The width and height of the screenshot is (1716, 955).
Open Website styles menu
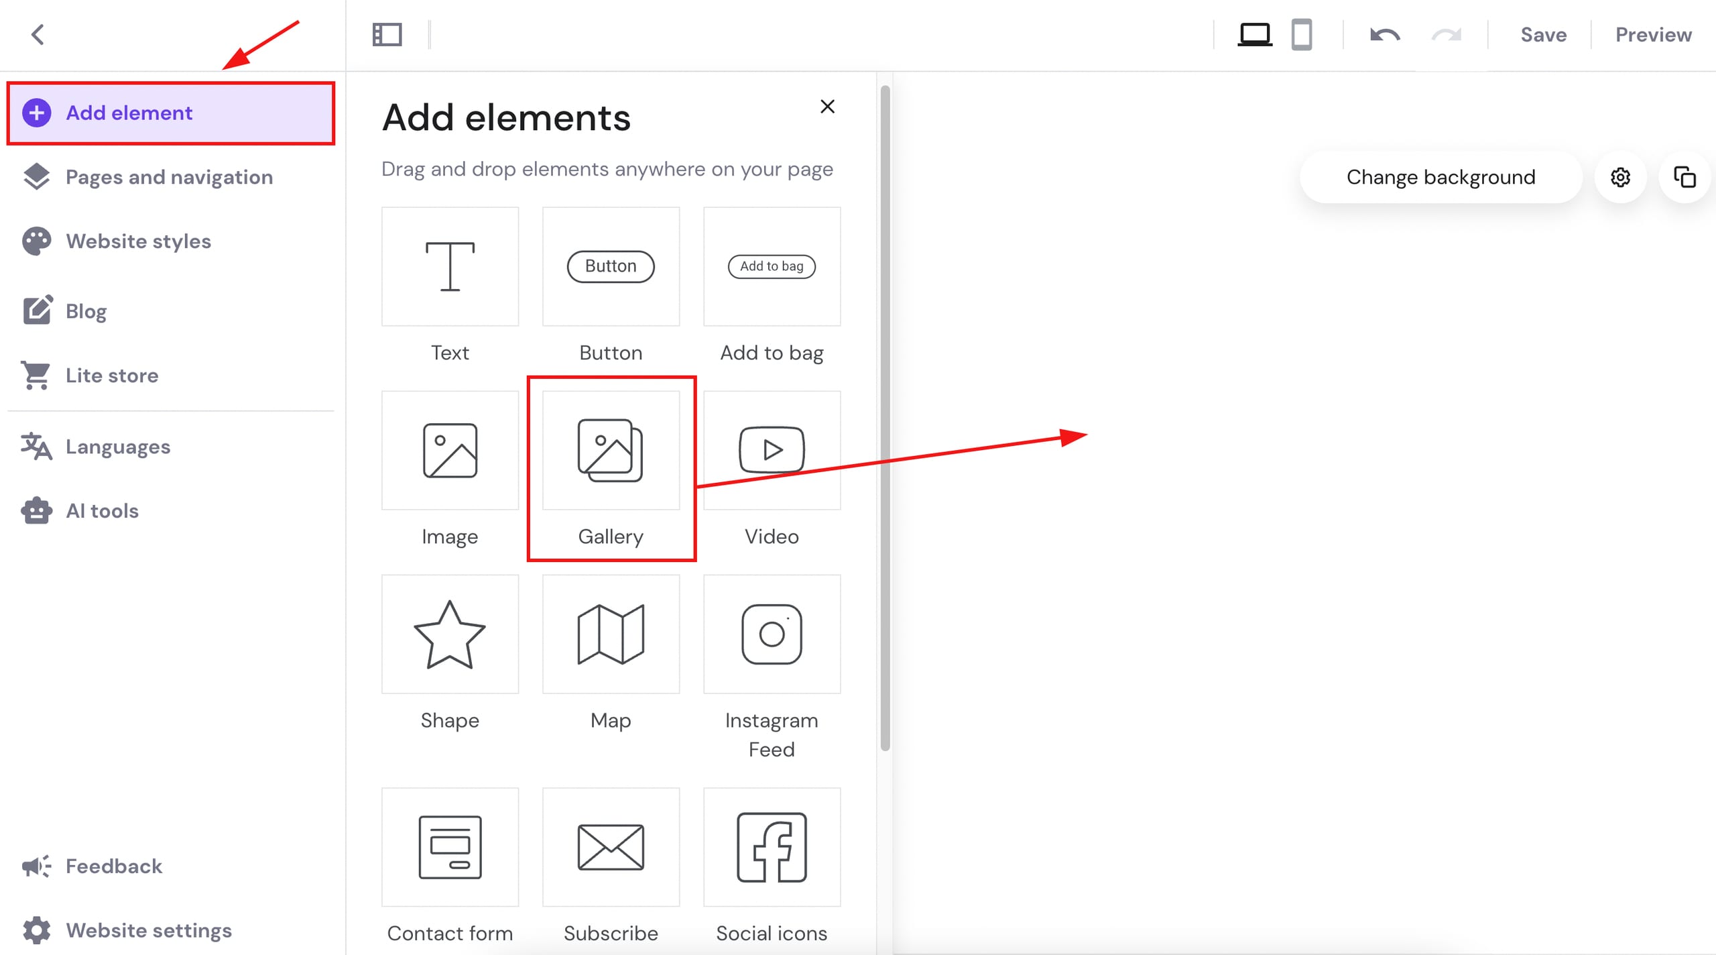pos(138,241)
